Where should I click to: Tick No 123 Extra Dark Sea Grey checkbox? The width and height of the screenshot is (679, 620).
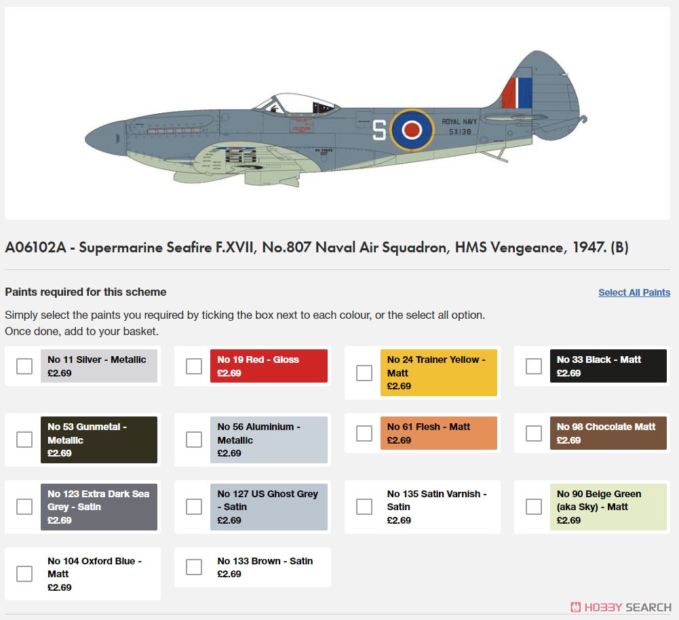tap(24, 507)
